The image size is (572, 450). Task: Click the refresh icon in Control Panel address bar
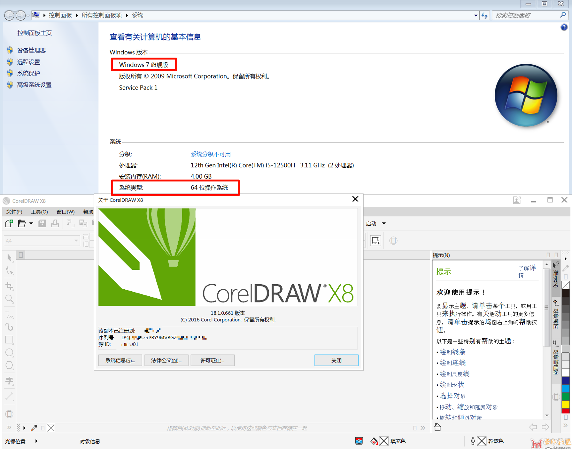point(485,15)
